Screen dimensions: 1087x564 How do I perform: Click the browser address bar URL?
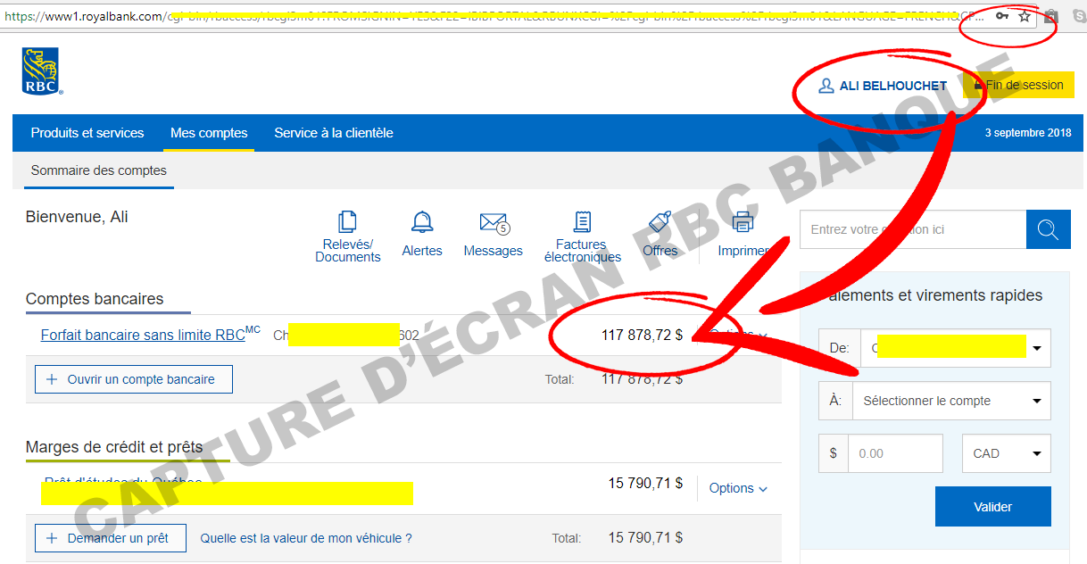point(495,16)
